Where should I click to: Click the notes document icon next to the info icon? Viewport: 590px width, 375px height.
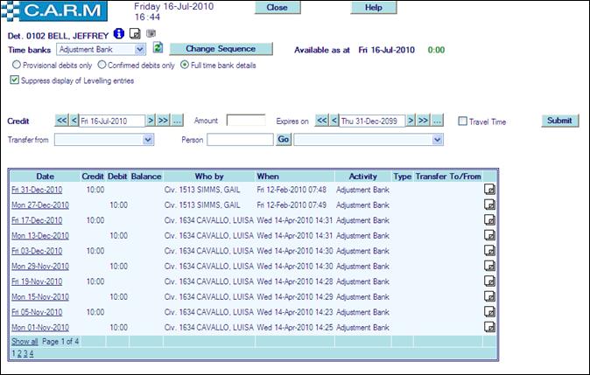point(135,33)
